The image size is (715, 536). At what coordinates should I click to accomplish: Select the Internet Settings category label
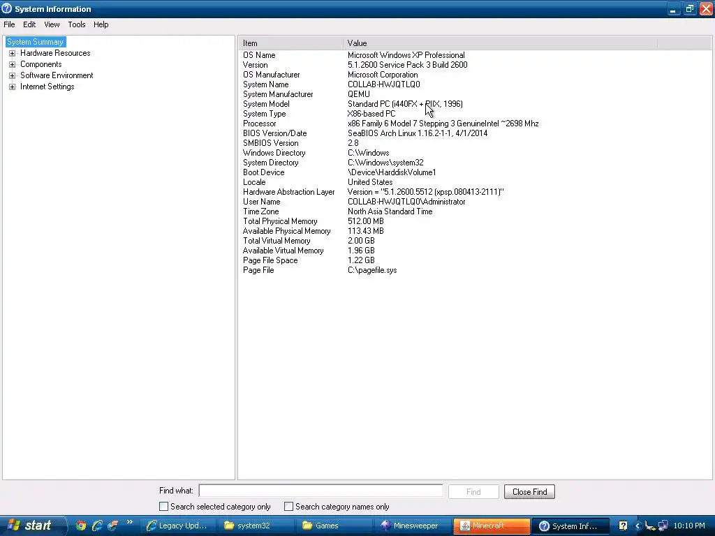(x=47, y=87)
